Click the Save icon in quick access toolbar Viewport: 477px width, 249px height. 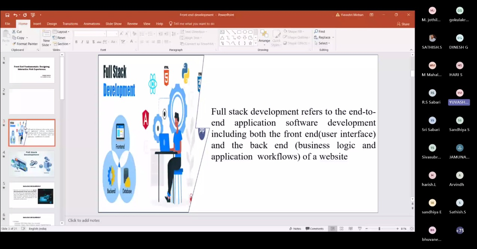(7, 15)
